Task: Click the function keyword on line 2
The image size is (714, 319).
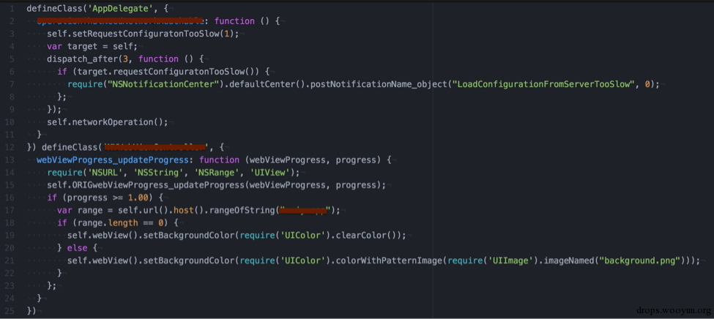Action: pos(234,21)
